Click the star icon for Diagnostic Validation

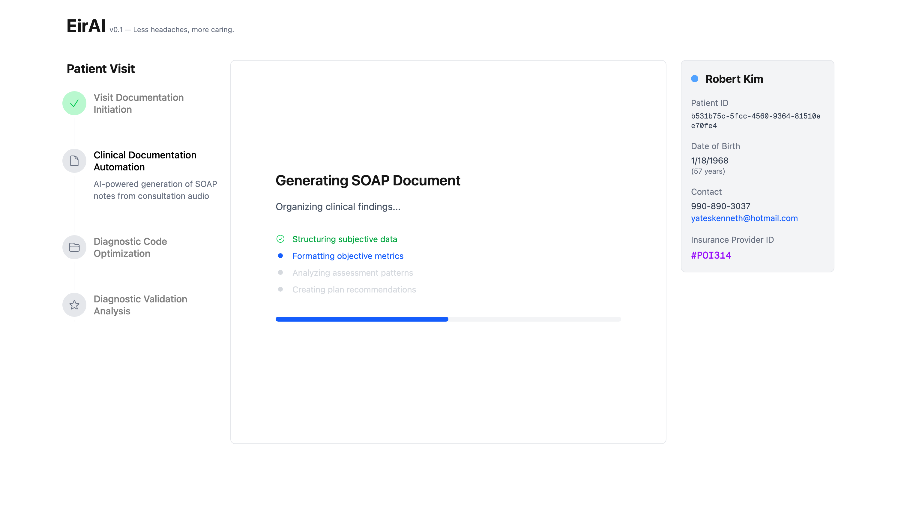74,305
